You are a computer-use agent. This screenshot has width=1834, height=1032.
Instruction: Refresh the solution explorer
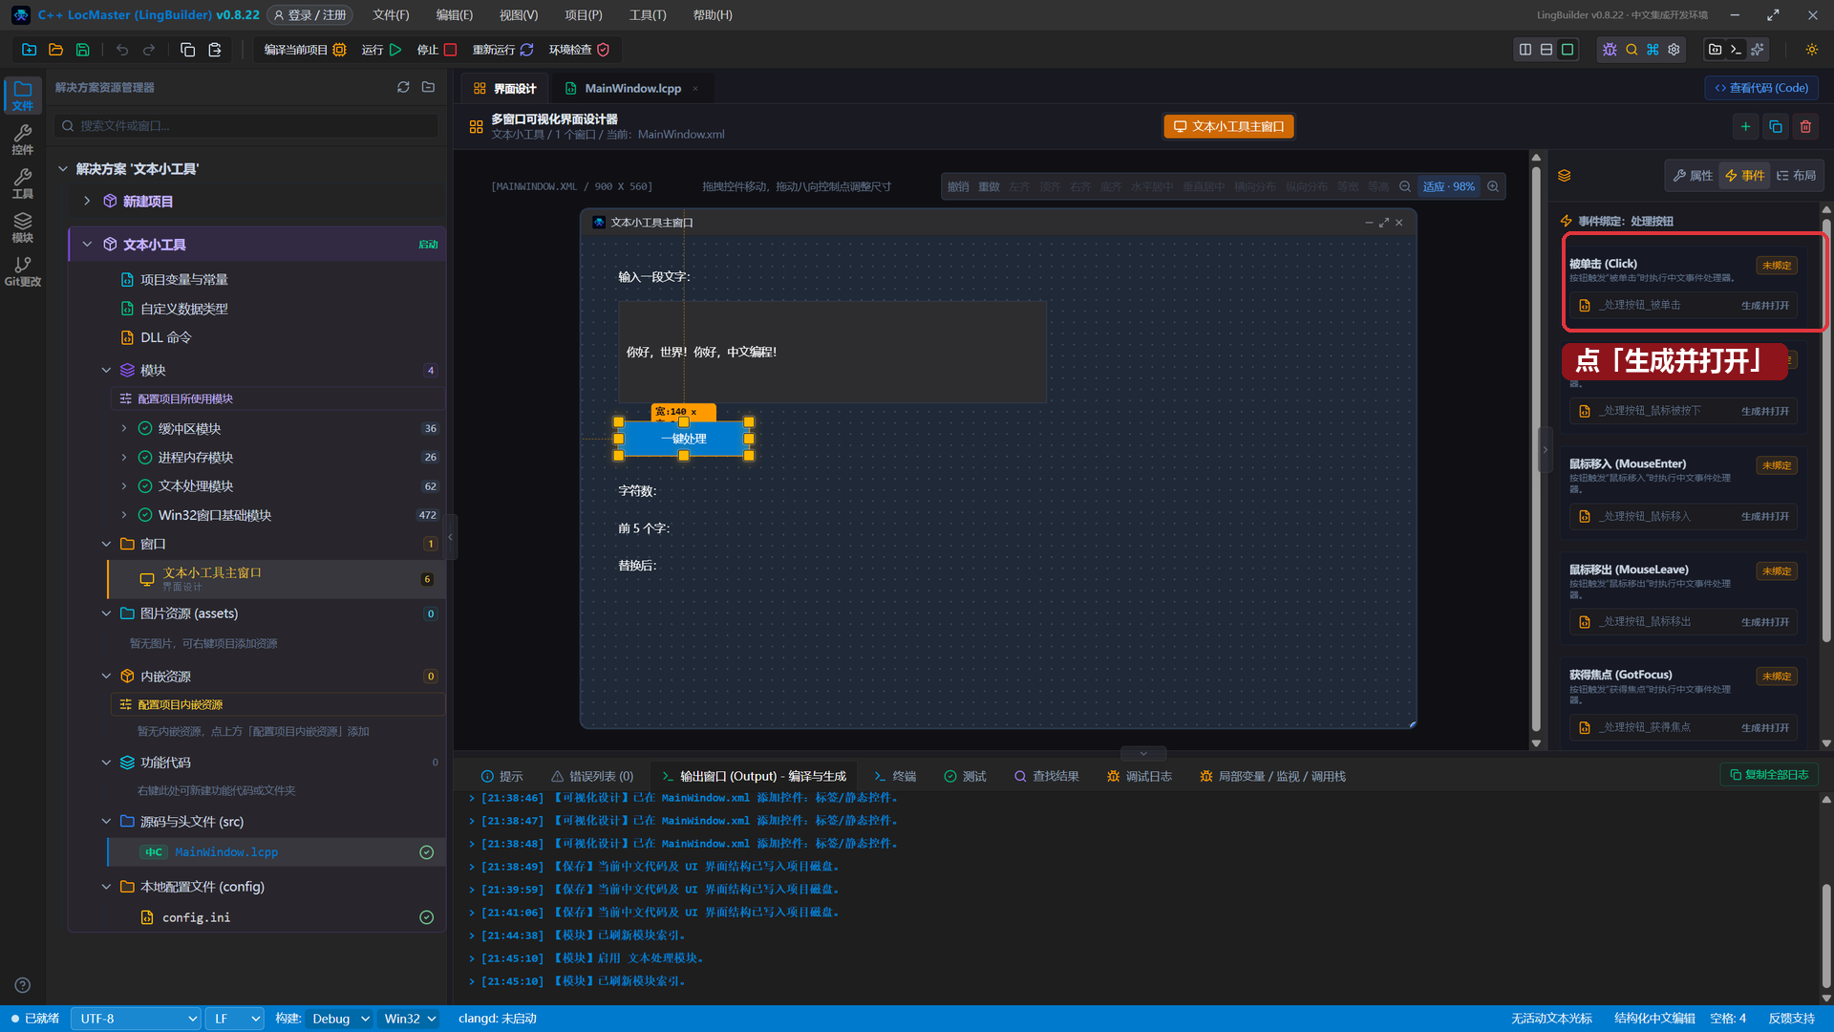click(403, 87)
